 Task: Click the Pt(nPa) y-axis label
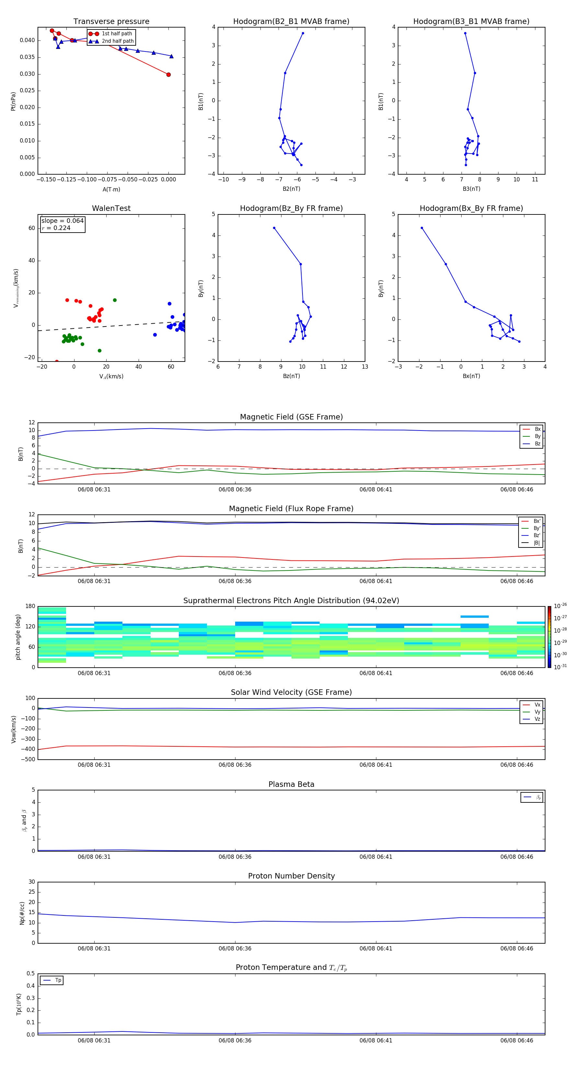point(13,101)
